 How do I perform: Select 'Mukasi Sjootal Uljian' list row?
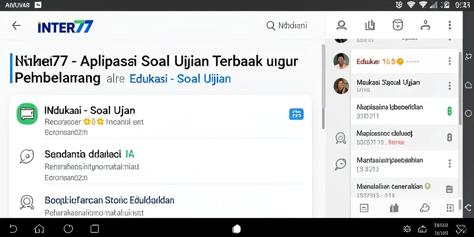click(x=405, y=86)
